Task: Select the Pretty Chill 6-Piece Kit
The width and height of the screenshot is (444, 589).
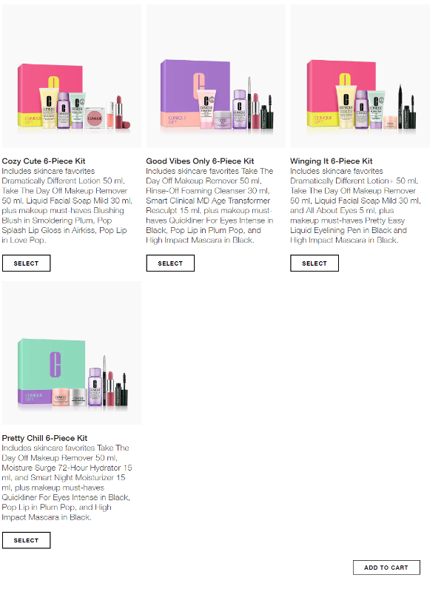Action: pyautogui.click(x=27, y=540)
